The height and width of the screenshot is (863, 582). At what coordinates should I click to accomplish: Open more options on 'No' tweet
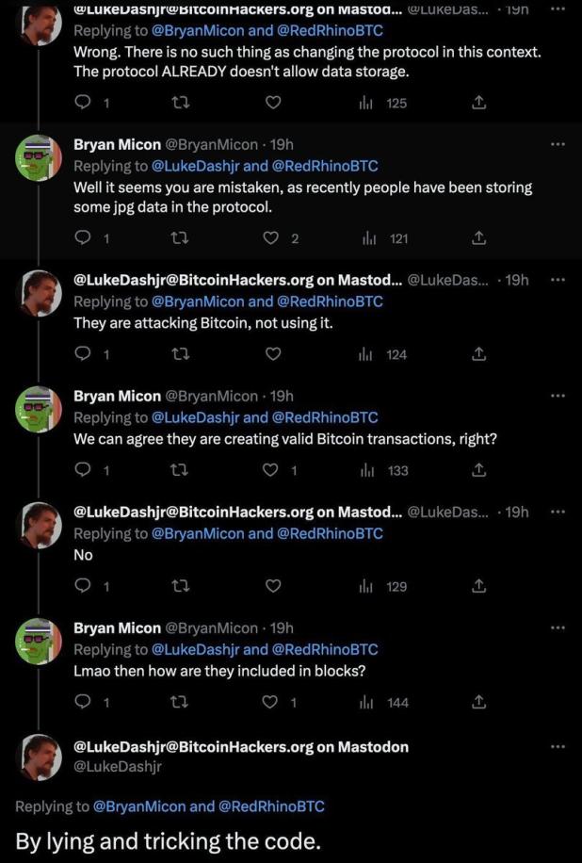558,513
